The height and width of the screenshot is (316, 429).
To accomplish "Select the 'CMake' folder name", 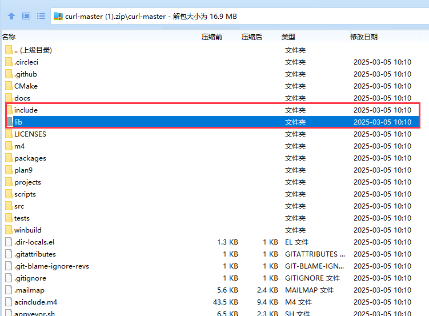I will click(x=26, y=86).
